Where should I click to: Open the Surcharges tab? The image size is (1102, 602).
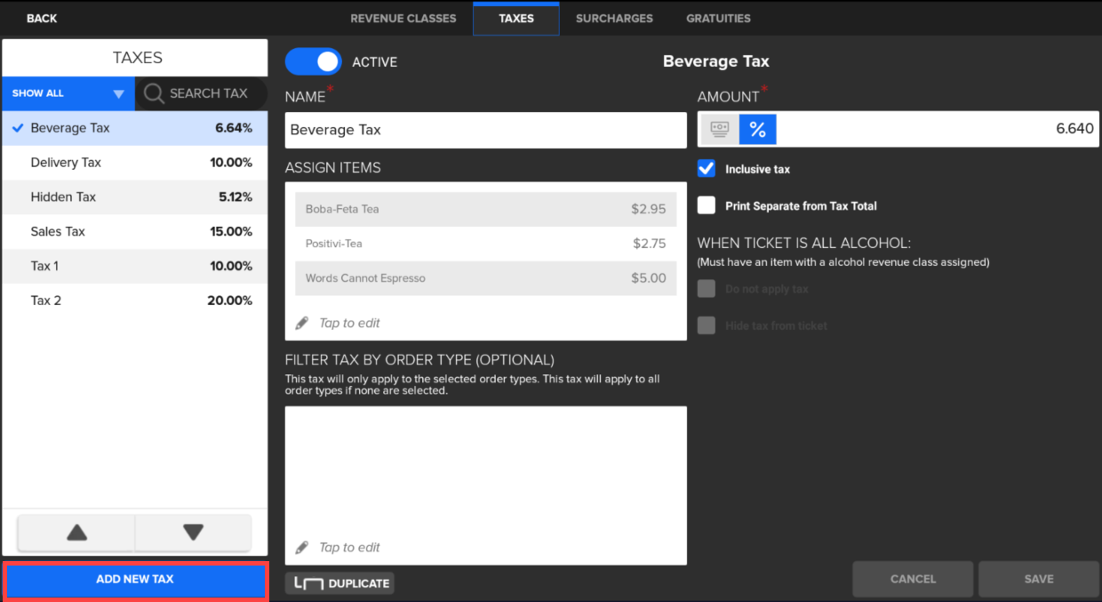click(x=614, y=18)
